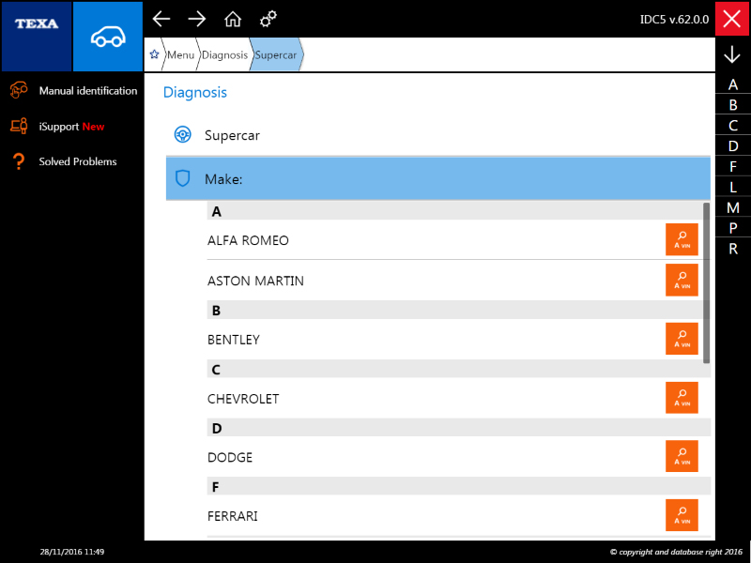
Task: Select BENTLEY make
Action: 234,340
